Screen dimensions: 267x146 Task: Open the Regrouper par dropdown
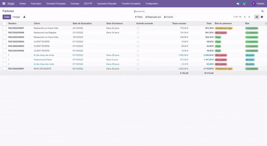click(153, 17)
